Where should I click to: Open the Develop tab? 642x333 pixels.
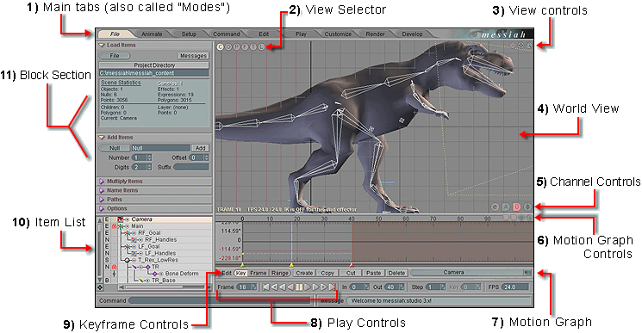click(412, 34)
